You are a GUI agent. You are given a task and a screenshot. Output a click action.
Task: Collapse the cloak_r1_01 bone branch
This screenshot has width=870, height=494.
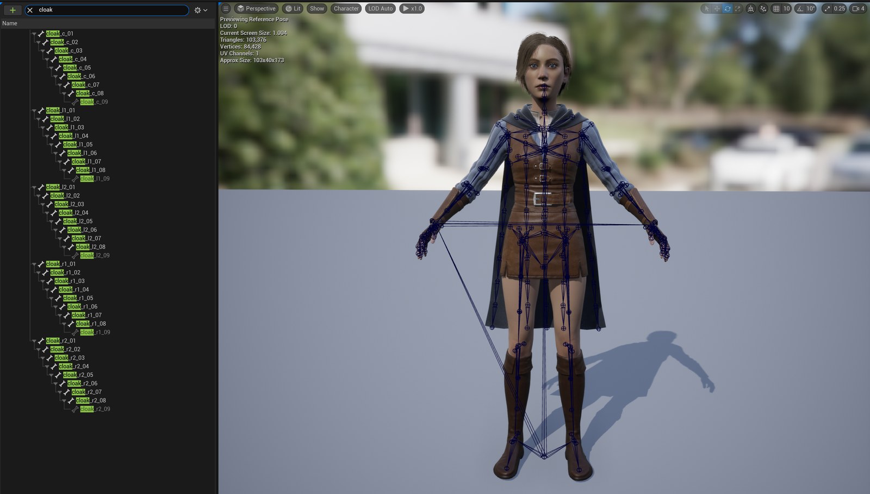point(34,264)
